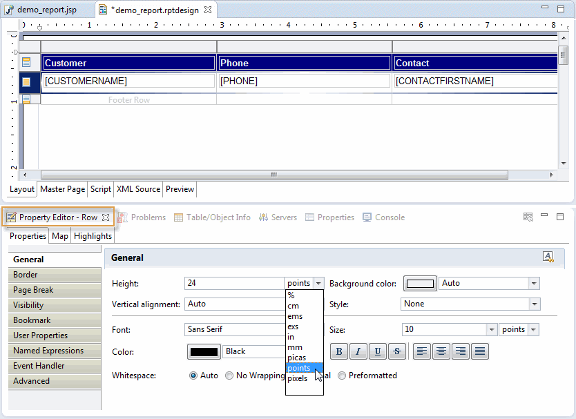The height and width of the screenshot is (419, 576).
Task: Open the Problems view
Action: 142,217
